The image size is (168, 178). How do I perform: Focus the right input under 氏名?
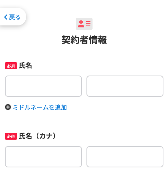click(125, 86)
